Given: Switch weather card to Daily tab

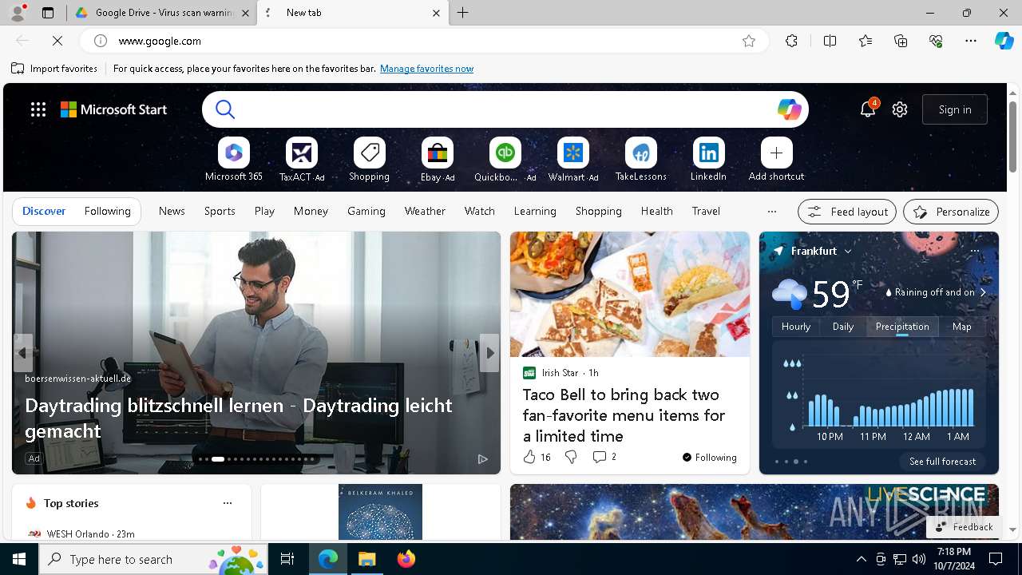Looking at the screenshot, I should coord(843,326).
